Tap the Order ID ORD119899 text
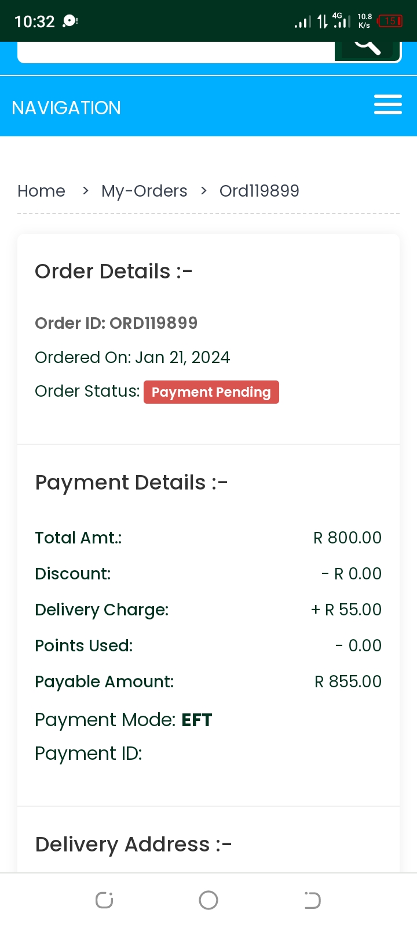The image size is (417, 928). tap(116, 323)
